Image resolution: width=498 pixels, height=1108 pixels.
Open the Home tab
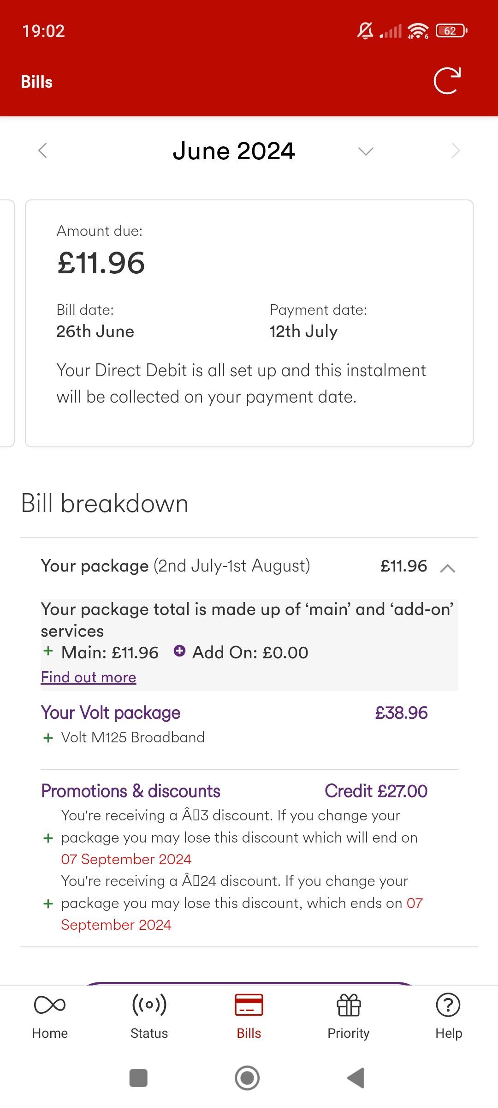point(50,1016)
